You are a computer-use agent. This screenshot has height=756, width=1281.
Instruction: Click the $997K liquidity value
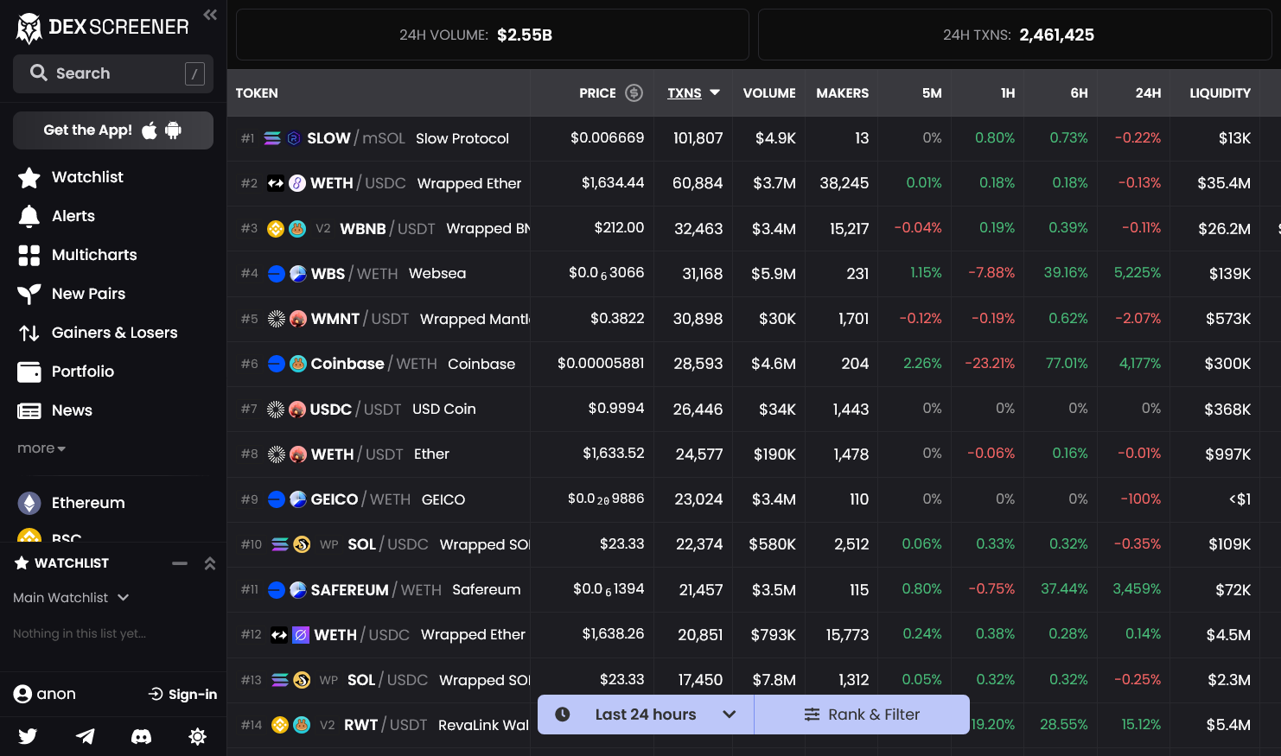pos(1228,454)
